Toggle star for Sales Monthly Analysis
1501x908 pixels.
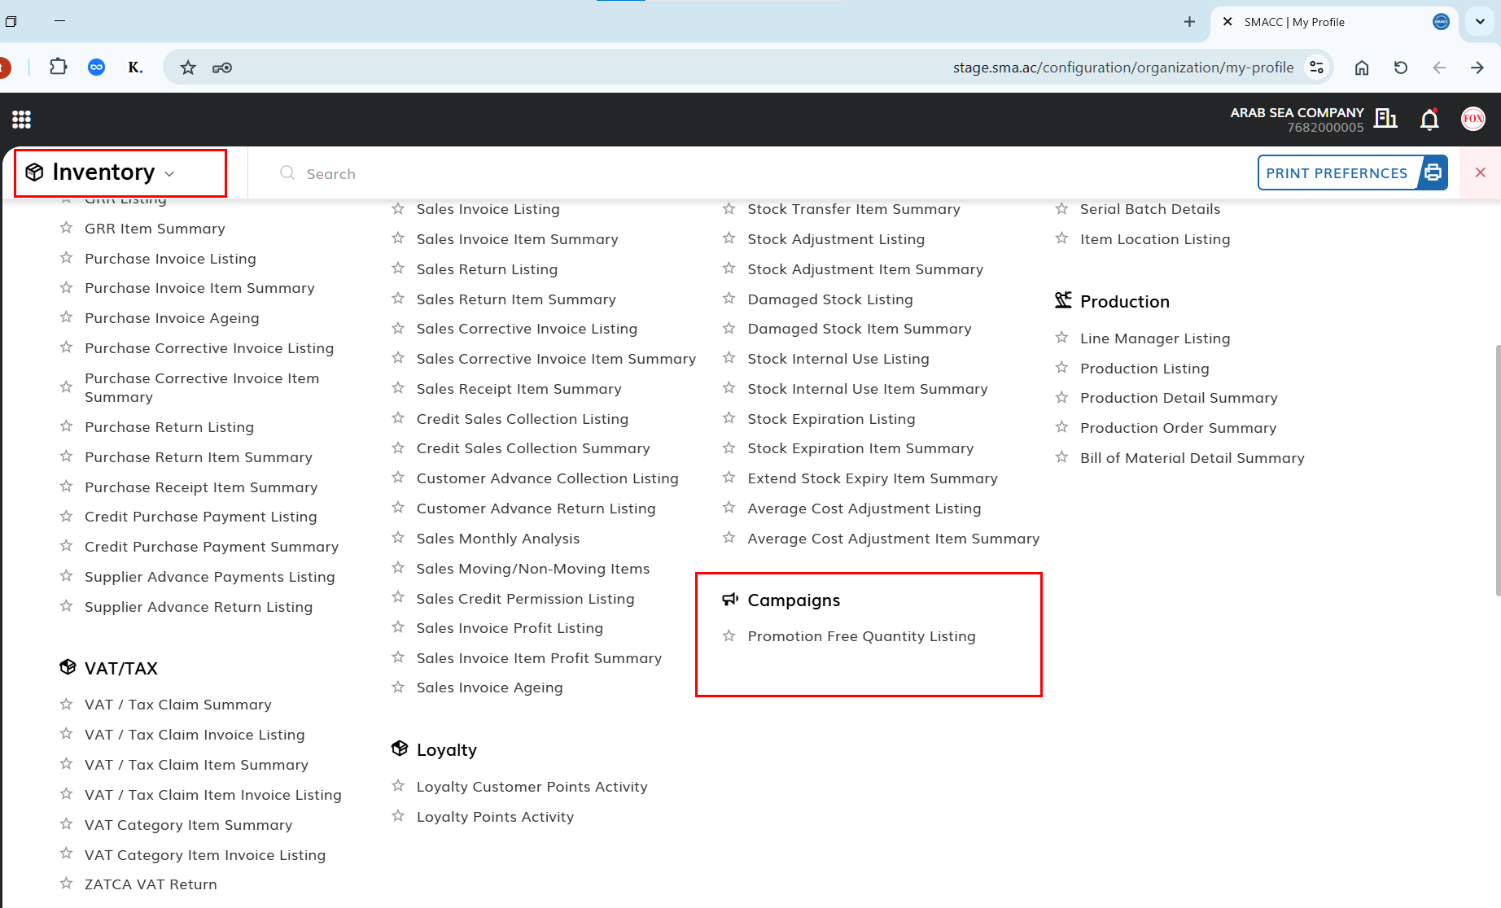[x=398, y=538]
